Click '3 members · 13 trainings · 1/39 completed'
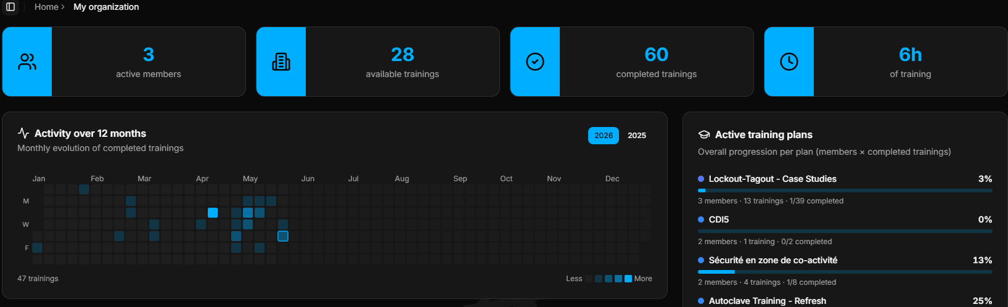1008x307 pixels. (771, 201)
